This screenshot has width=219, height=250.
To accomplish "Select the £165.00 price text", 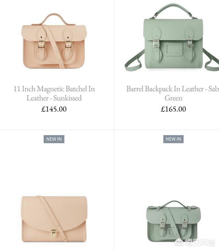I will tap(173, 109).
